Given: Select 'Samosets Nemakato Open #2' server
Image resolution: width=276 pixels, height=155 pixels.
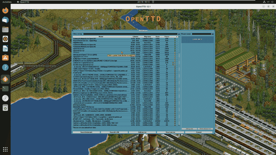Looking at the screenshot, I should (125, 47).
